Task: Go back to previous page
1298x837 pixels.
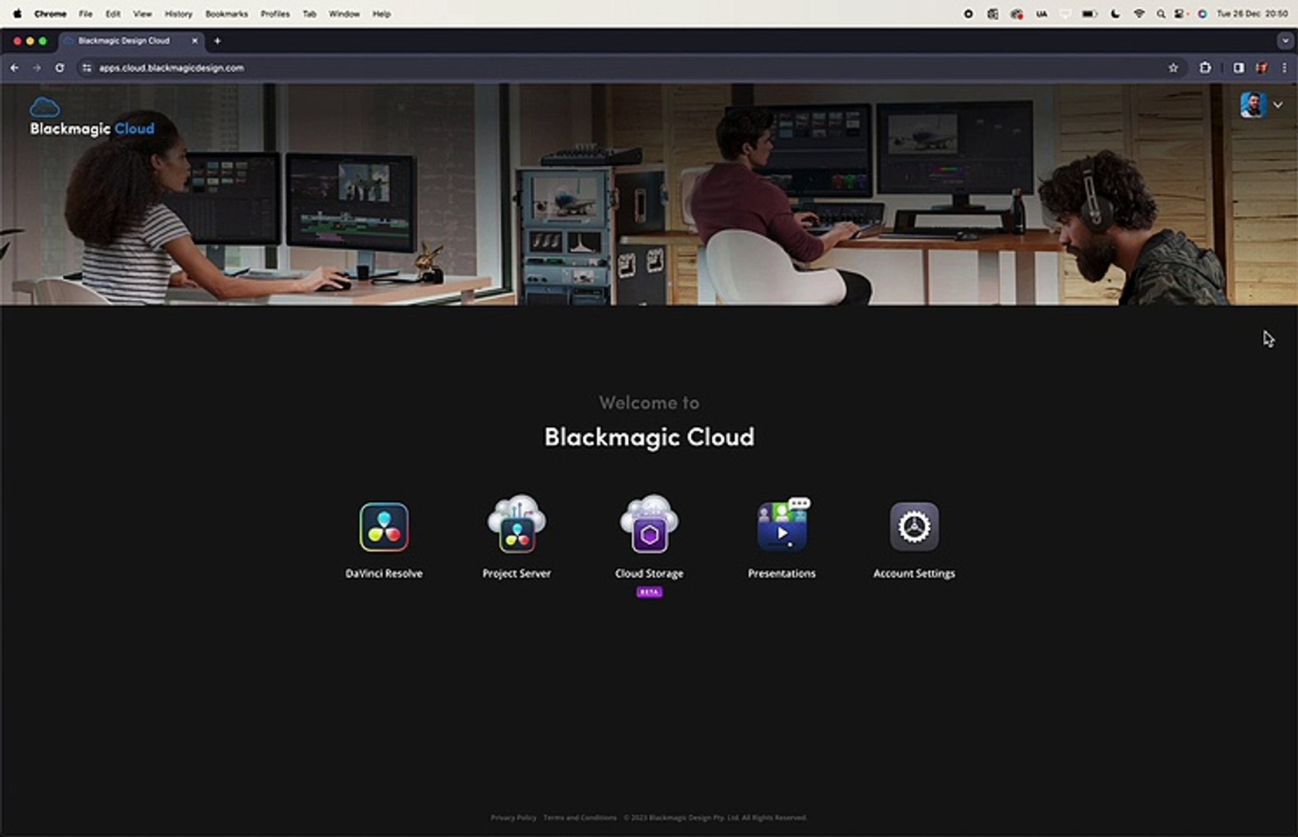Action: [x=15, y=68]
